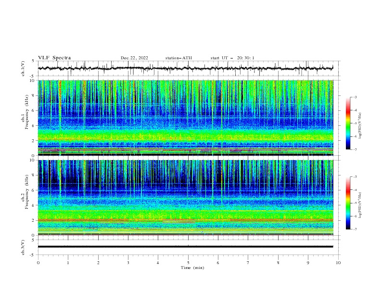Screen dimensions: 381x295
Task: Click the ch.1 spectrogram color scale bar
Action: (348, 123)
